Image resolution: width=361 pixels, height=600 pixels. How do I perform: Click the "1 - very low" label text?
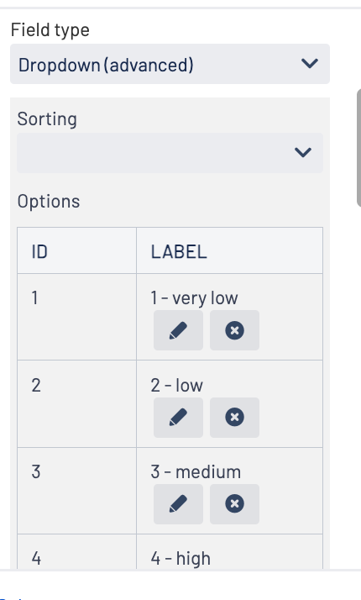coord(194,298)
